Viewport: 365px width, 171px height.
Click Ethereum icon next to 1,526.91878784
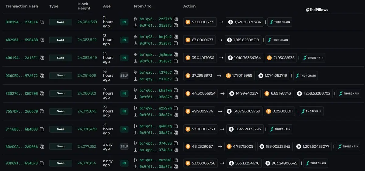coord(231,22)
